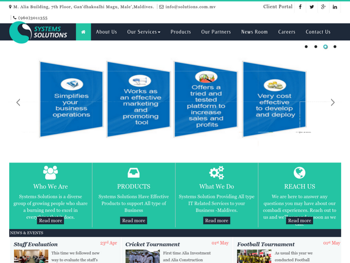The width and height of the screenshot is (350, 263).
Task: Click the gears icon above What We Do
Action: (x=216, y=172)
